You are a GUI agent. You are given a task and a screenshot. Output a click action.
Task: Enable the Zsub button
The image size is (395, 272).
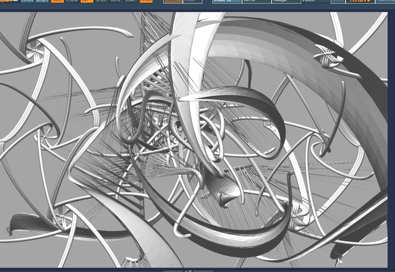193,1
